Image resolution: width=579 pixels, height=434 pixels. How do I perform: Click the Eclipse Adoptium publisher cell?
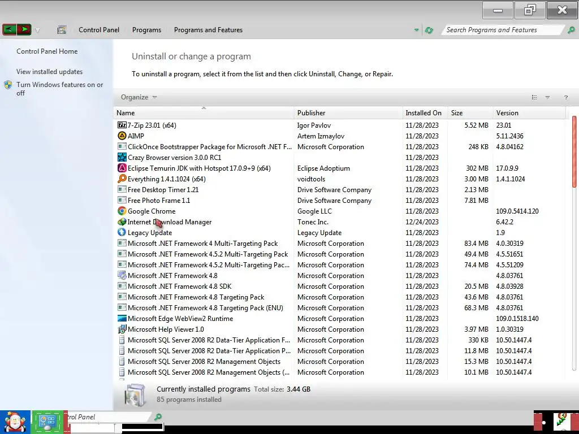click(x=323, y=168)
